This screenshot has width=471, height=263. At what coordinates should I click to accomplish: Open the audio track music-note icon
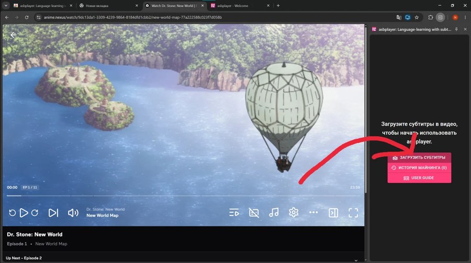pos(274,213)
